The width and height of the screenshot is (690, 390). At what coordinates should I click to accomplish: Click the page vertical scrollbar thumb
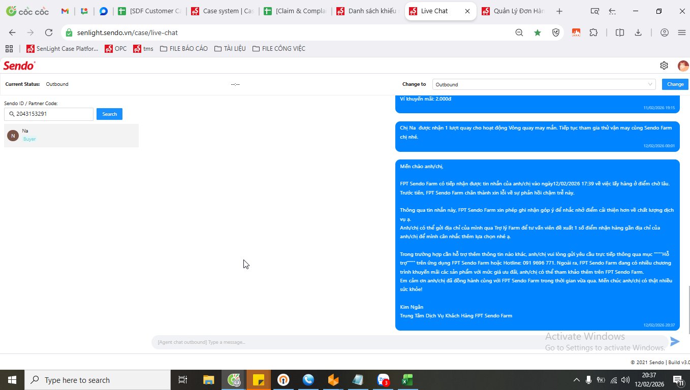(688, 310)
